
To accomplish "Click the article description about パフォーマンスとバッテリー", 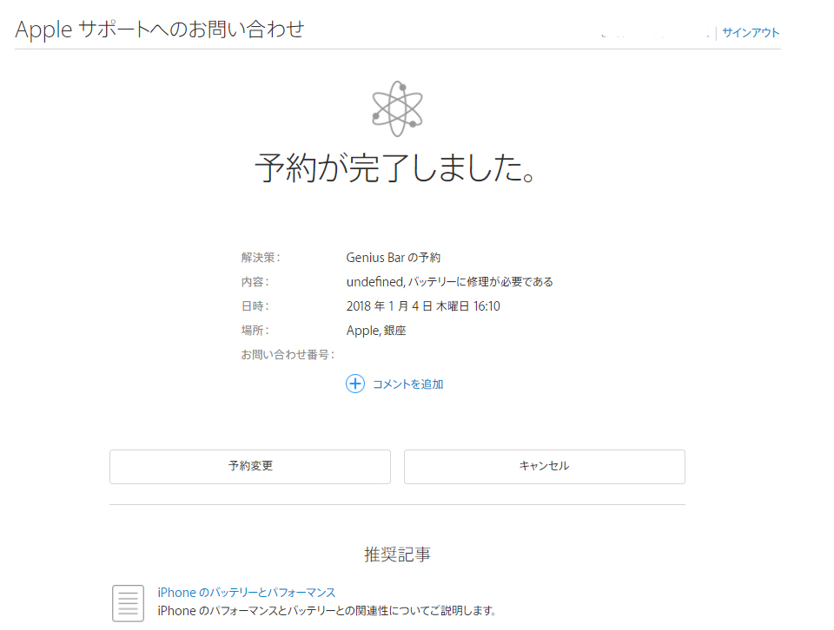I will [327, 611].
